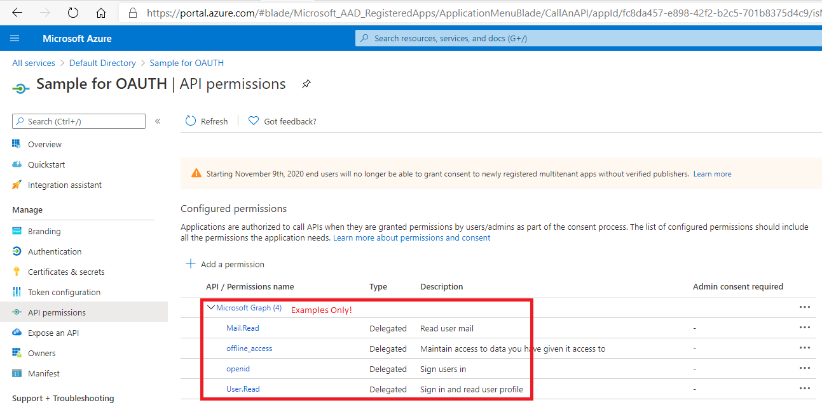Click Learn more in the warning banner
Screen dimensions: 822x405
(712, 173)
